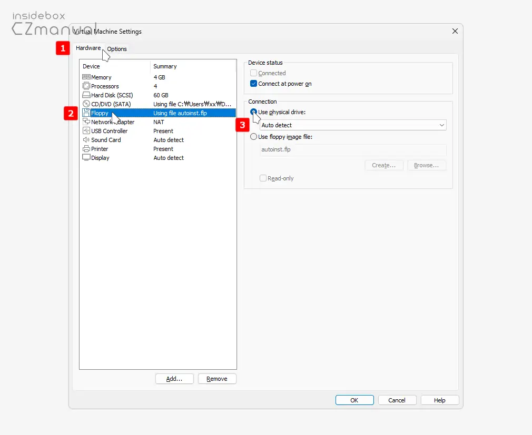Screen dimensions: 532x435
Task: Click the Remove button
Action: click(217, 379)
